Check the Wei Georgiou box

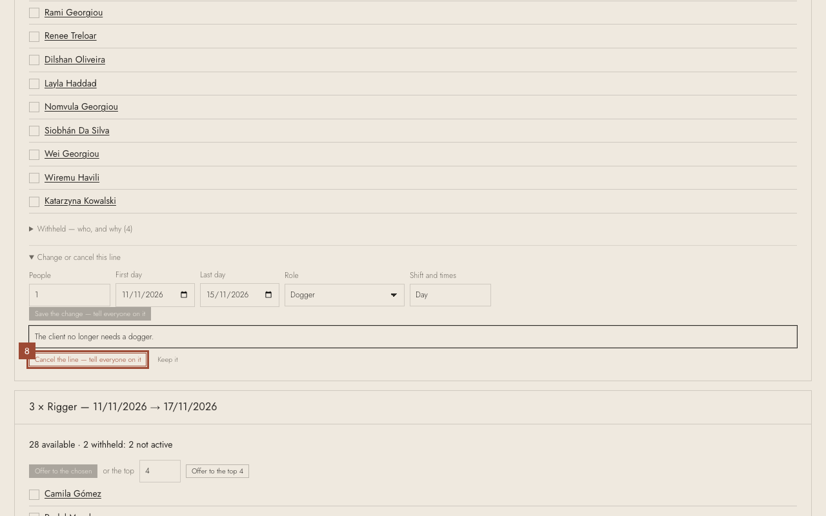tap(34, 155)
